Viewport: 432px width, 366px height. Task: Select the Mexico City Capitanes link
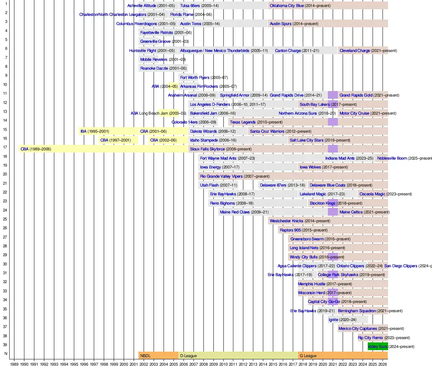358,329
